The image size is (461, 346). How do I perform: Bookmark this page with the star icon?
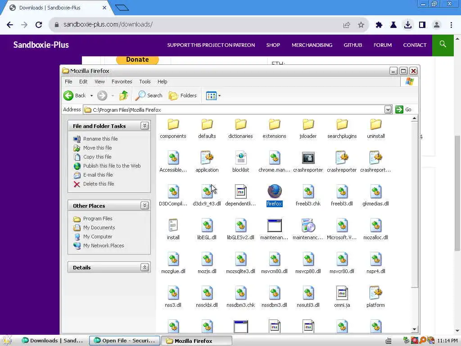pyautogui.click(x=361, y=25)
